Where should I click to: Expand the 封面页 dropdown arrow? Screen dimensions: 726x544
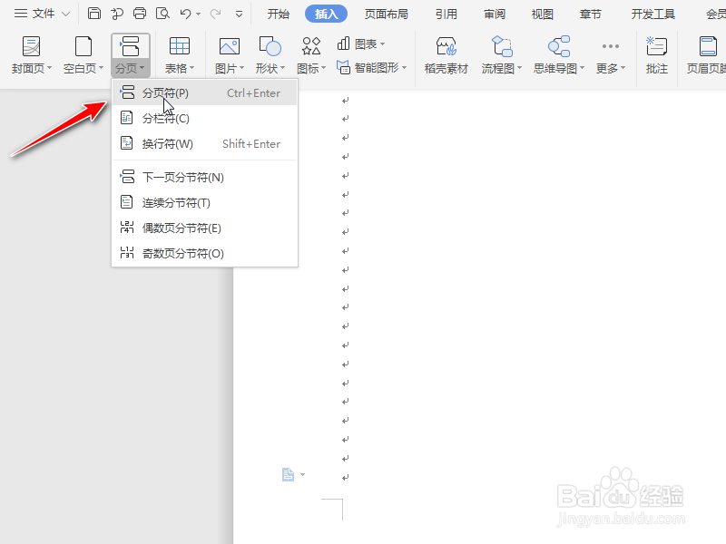49,68
